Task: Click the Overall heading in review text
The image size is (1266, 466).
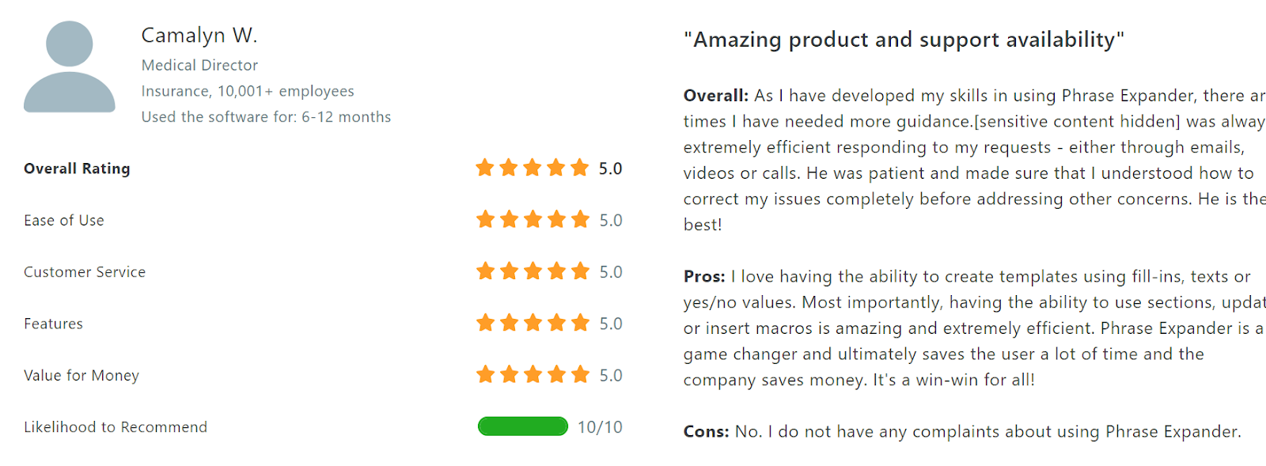Action: coord(716,96)
